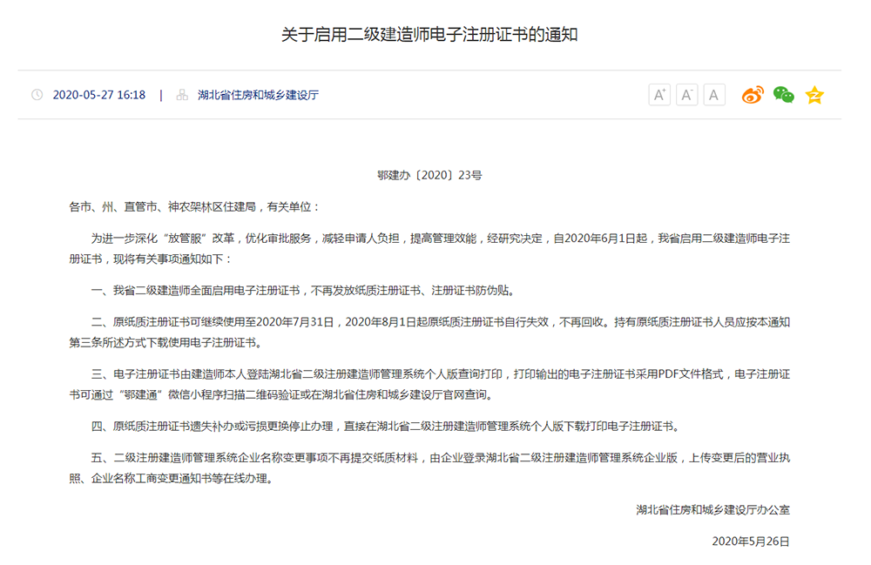
Task: Click the article title 关于启用二级建造师电子注册证书的通知
Action: tap(429, 35)
